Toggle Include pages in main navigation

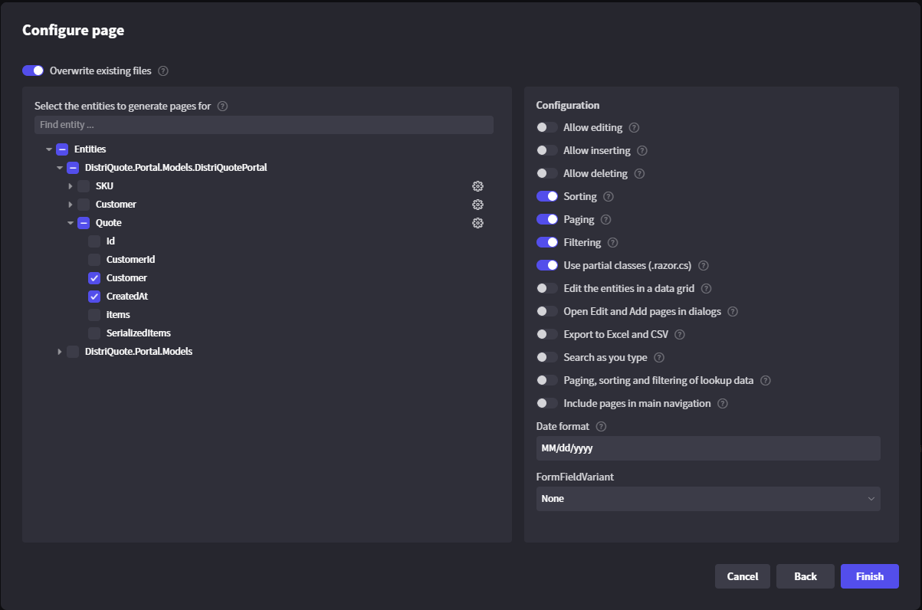[x=547, y=403]
